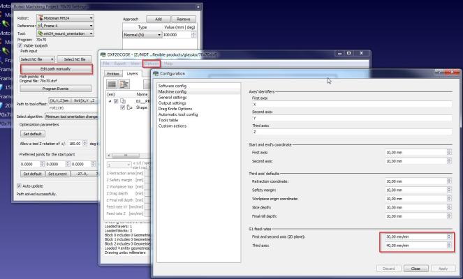The image size is (463, 279).
Task: Click the Shape folder icon in layer tree
Action: click(131, 107)
